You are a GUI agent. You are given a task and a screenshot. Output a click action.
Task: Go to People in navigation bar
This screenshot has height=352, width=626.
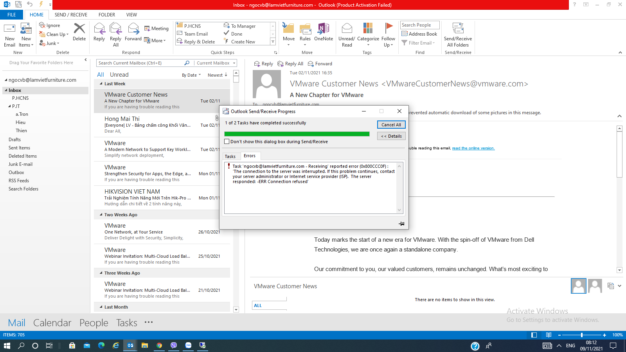coord(94,323)
